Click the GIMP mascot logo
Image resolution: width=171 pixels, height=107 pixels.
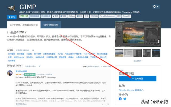[x=12, y=9]
